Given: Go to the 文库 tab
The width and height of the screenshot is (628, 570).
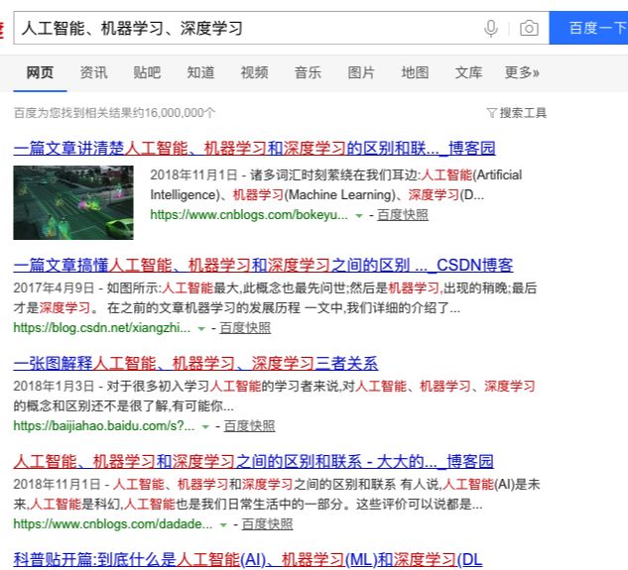Looking at the screenshot, I should coord(468,72).
